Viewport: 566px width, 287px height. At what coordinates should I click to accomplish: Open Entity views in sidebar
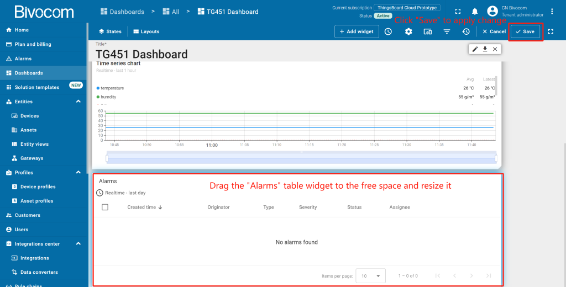point(43,144)
